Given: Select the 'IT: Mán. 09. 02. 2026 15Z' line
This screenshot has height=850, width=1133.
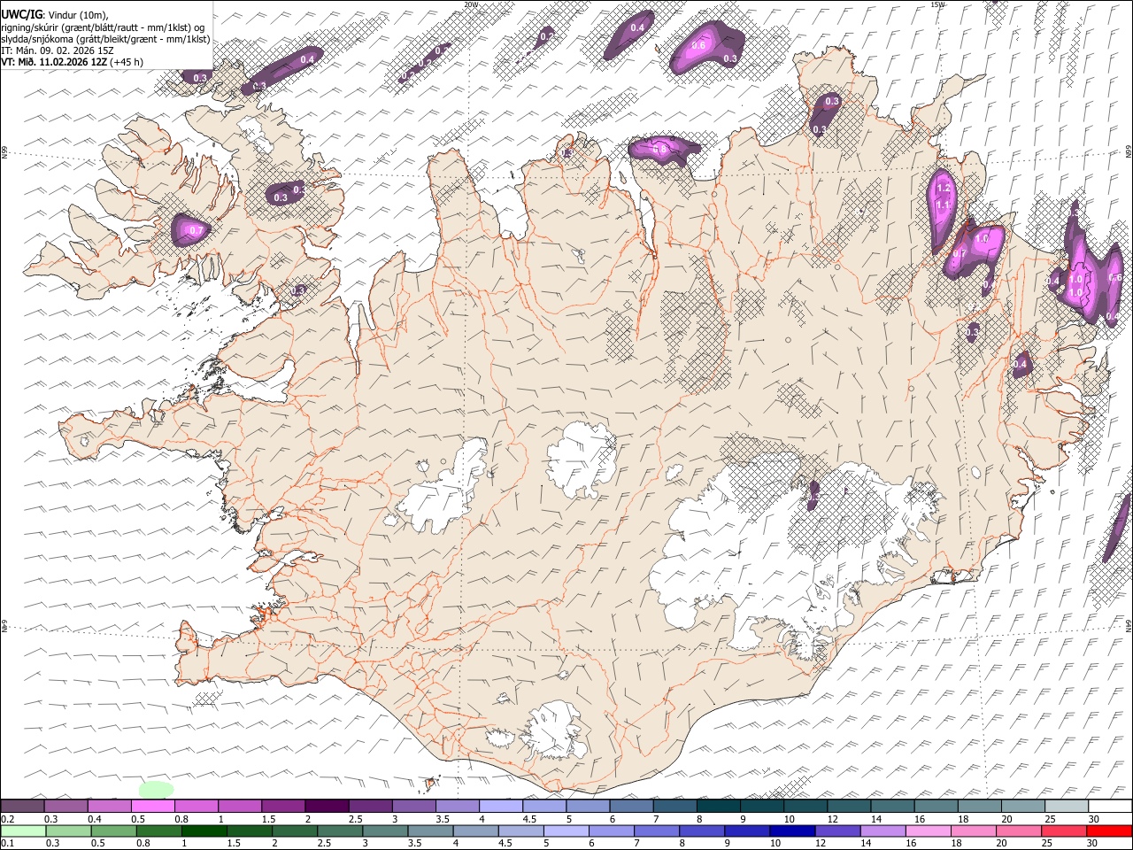Looking at the screenshot, I should [57, 50].
